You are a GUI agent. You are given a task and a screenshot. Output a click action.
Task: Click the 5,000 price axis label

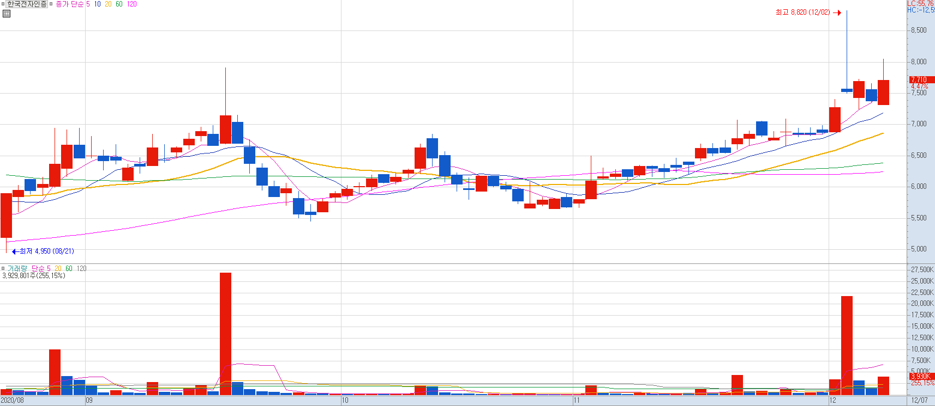tap(919, 249)
